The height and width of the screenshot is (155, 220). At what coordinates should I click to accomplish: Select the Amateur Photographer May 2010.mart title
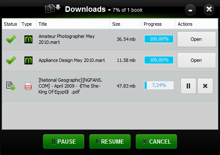[x=67, y=39]
